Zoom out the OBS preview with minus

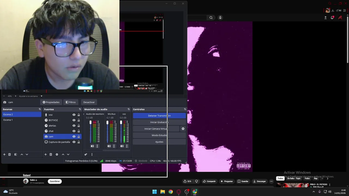tap(4, 96)
